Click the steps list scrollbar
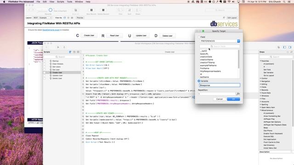The width and height of the screenshot is (294, 165). 293,93
